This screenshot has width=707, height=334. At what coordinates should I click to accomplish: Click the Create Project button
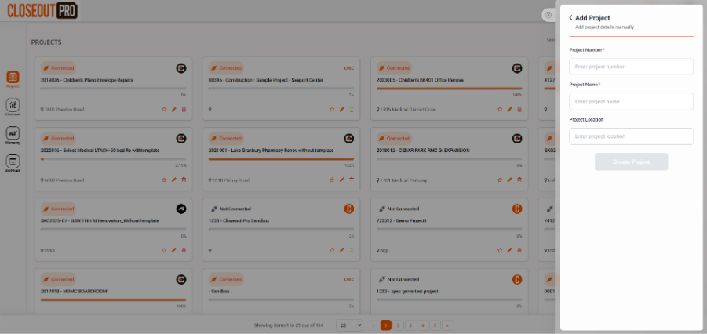click(x=631, y=162)
